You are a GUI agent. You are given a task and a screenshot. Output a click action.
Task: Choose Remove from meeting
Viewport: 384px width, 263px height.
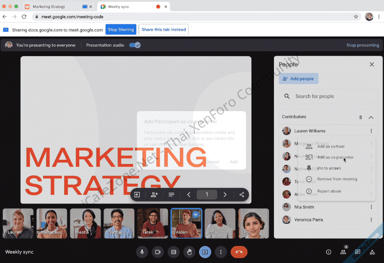pyautogui.click(x=337, y=179)
